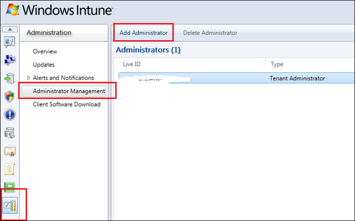Open the Updates workspace icon with green arrow

(x=9, y=78)
